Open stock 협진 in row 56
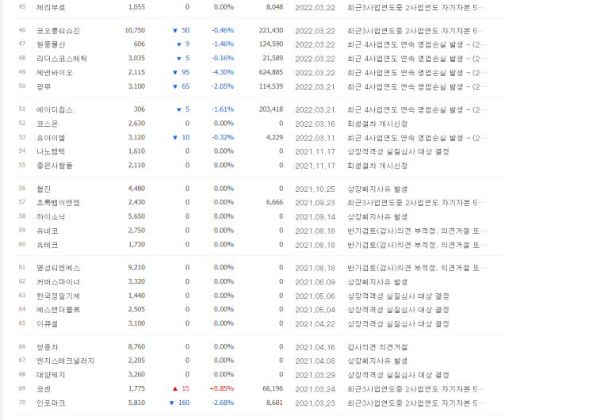Image resolution: width=589 pixels, height=420 pixels. 44,189
